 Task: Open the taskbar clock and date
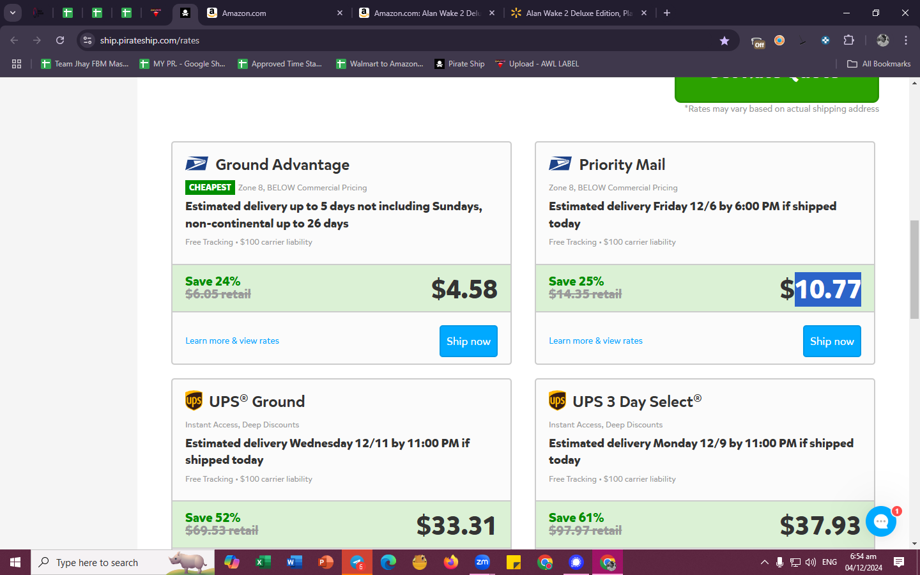[863, 562]
